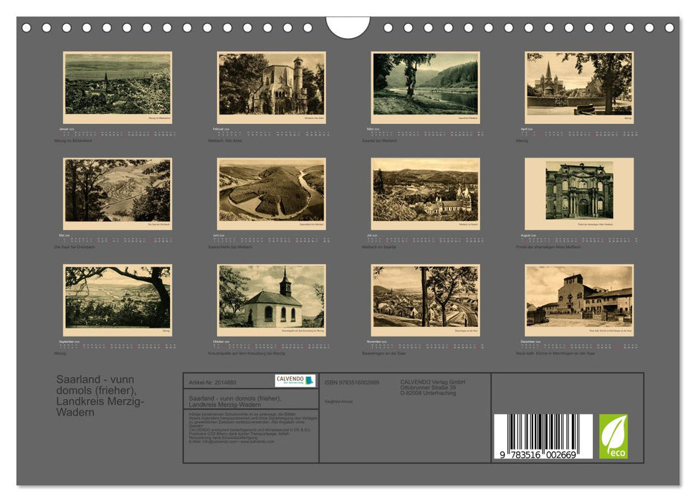This screenshot has width=696, height=502.
Task: Click the CALVENDO logo badge
Action: [295, 381]
